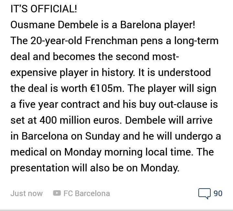This screenshot has height=211, width=233.
Task: Click the 'Dembele will arrive' sentence start
Action: pos(168,120)
